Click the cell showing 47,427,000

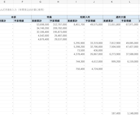tap(130, 47)
